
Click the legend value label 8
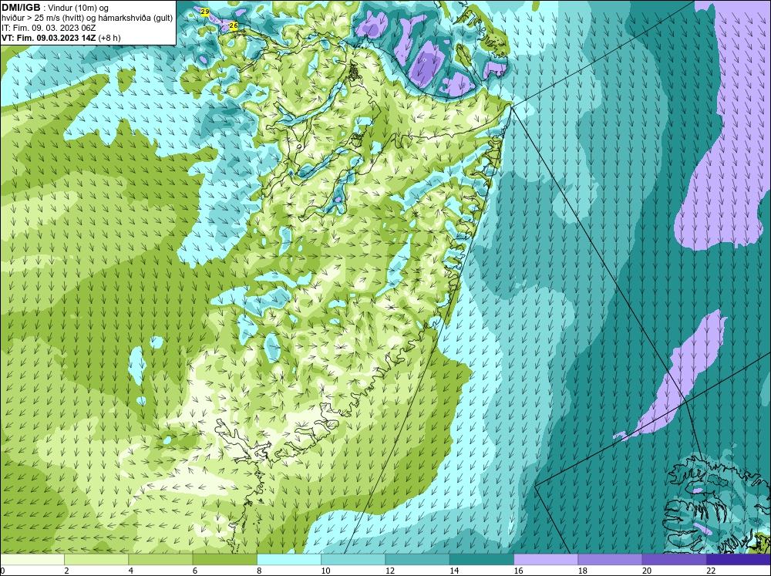[x=259, y=571]
